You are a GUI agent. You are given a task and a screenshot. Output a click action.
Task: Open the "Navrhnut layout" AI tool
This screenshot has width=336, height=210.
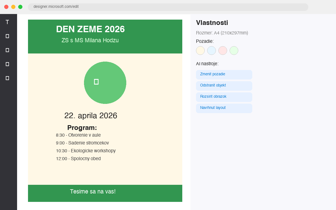[x=224, y=108]
